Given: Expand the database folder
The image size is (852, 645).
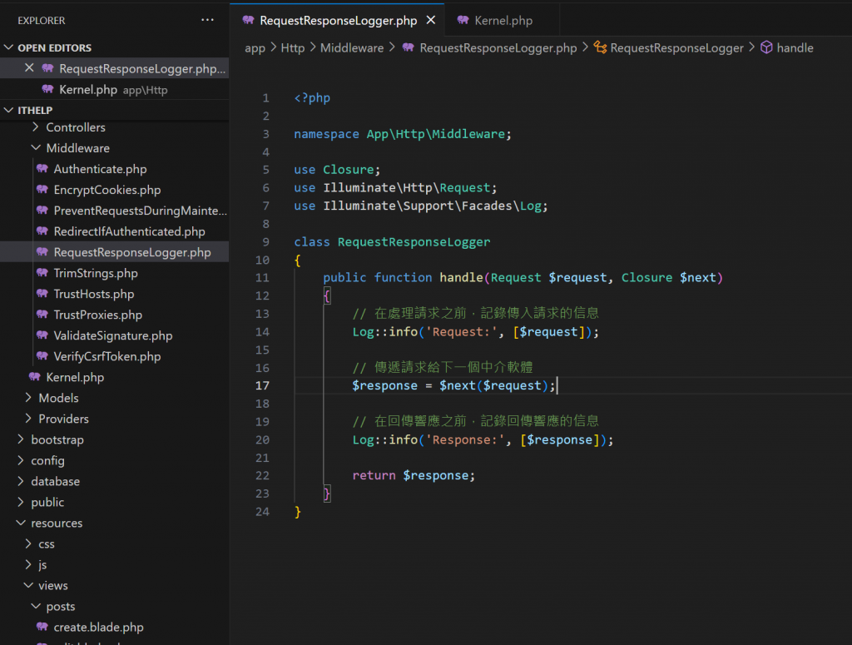Looking at the screenshot, I should coord(114,481).
